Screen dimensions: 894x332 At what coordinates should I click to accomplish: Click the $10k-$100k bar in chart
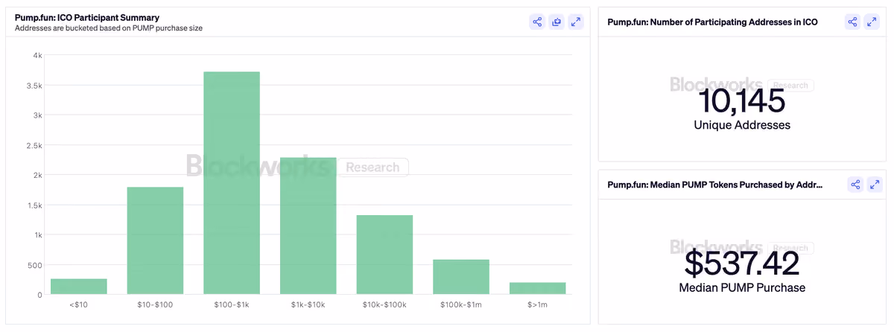[384, 255]
